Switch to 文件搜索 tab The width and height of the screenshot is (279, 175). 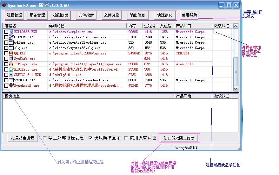[x=86, y=15]
